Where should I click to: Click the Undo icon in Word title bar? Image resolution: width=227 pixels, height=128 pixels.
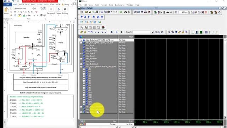pos(13,1)
